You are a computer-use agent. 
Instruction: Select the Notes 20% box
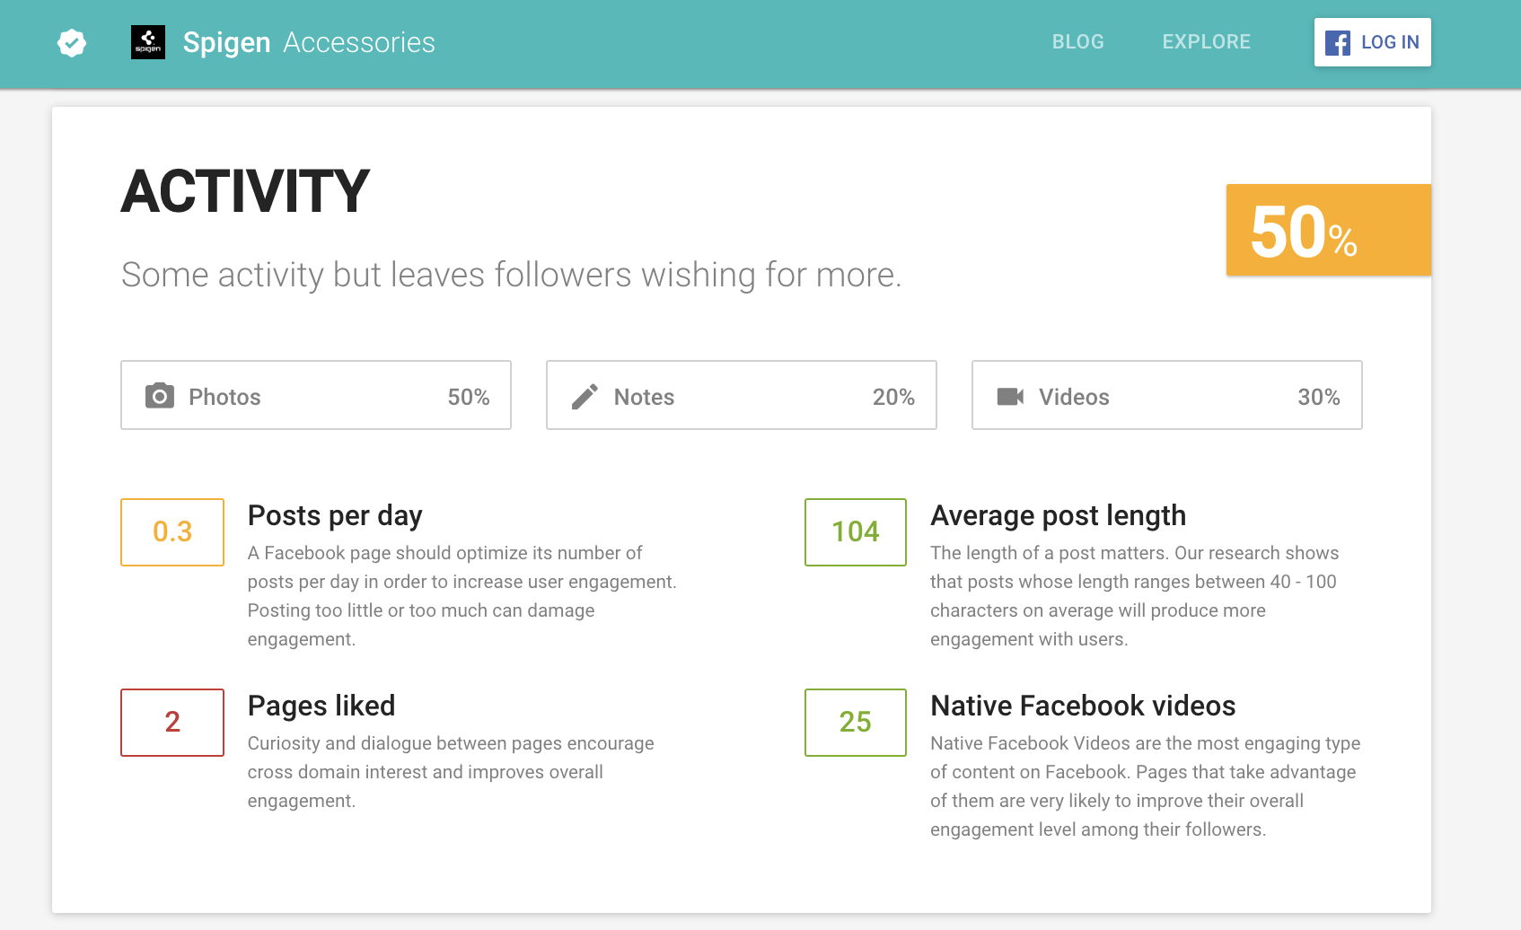(742, 395)
